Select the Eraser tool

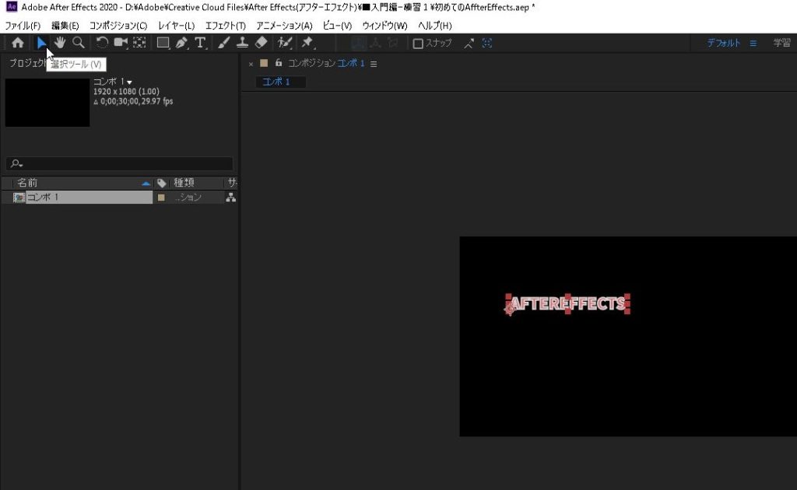pyautogui.click(x=261, y=44)
